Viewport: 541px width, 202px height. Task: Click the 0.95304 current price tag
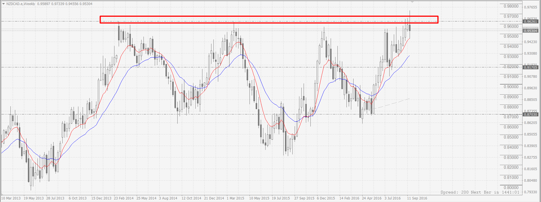point(531,31)
